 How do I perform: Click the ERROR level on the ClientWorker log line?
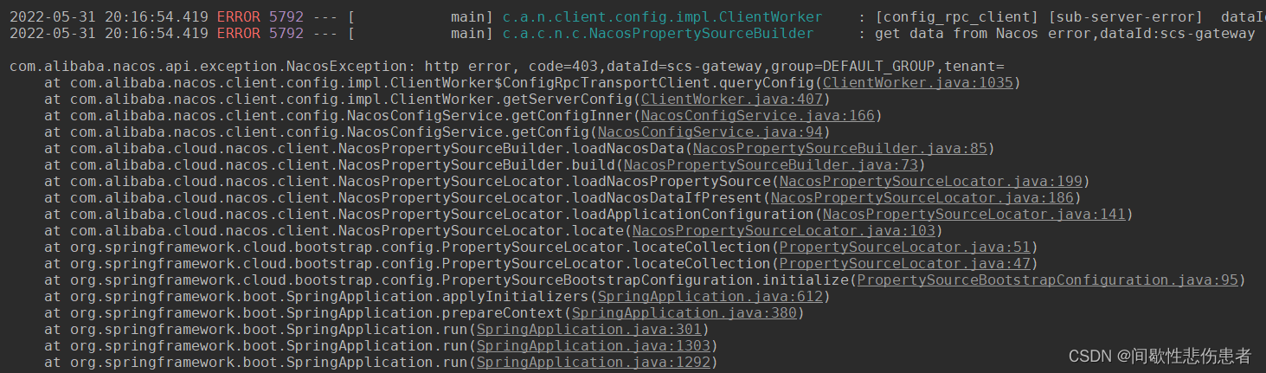click(238, 17)
